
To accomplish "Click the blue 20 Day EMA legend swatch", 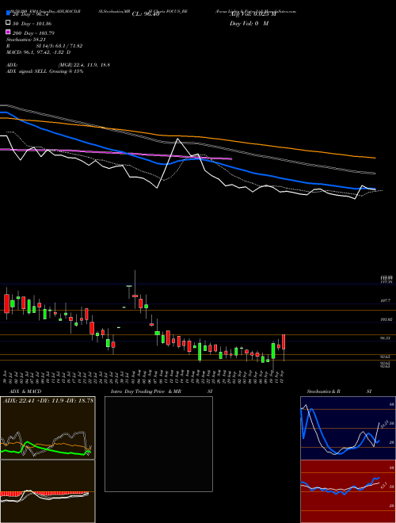I will coord(8,13).
